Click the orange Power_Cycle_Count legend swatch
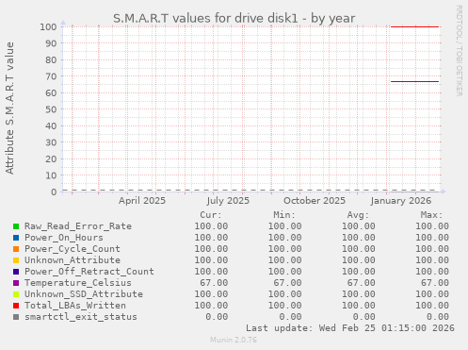This screenshot has height=350, width=468. tap(16, 249)
